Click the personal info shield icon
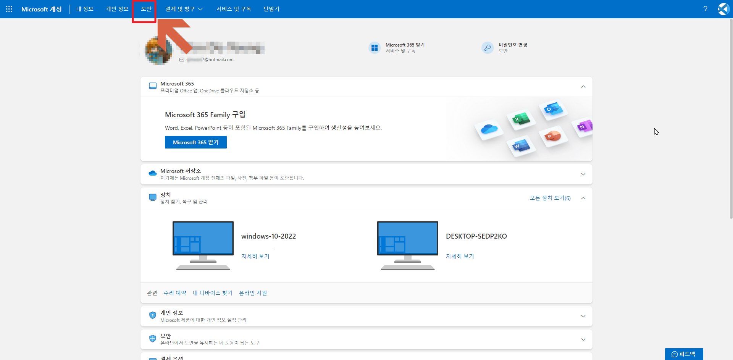The height and width of the screenshot is (360, 733). (153, 315)
